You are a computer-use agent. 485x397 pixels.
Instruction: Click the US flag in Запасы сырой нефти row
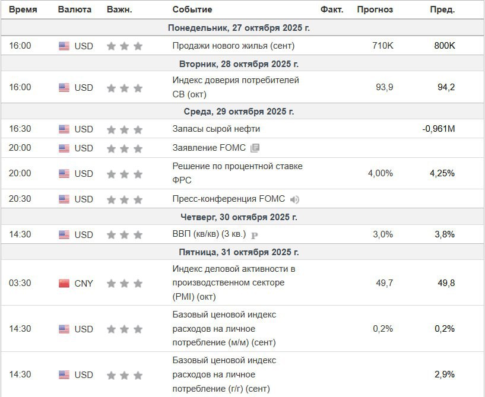tap(64, 129)
